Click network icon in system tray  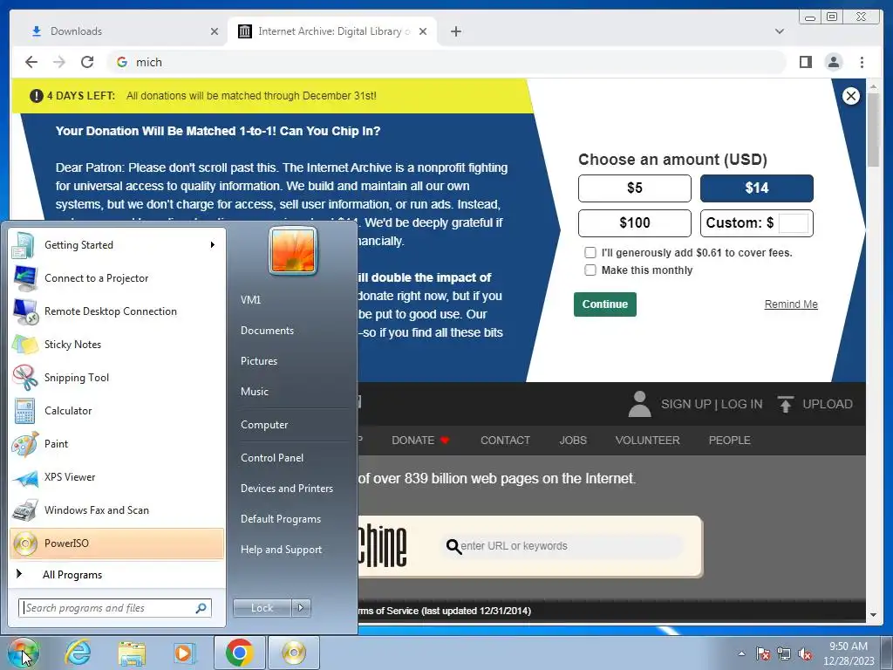784,654
